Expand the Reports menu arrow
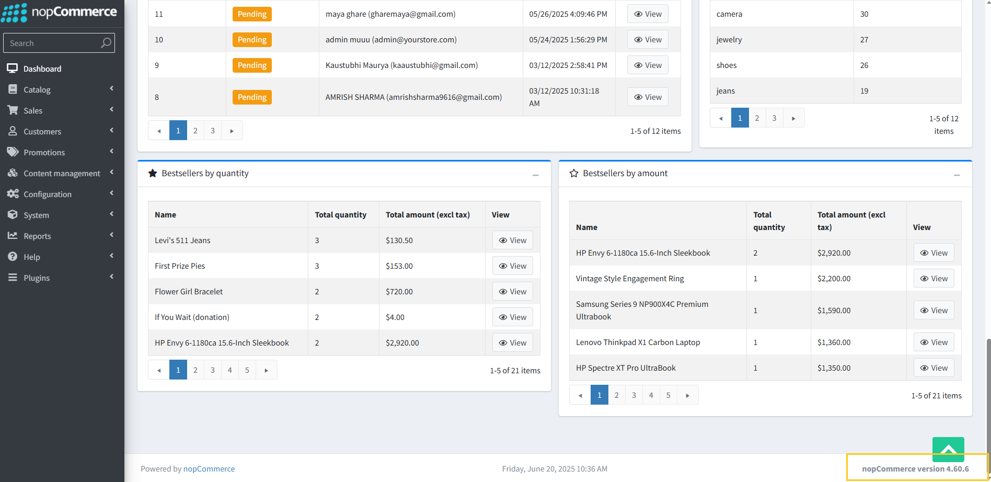The width and height of the screenshot is (991, 482). 112,235
